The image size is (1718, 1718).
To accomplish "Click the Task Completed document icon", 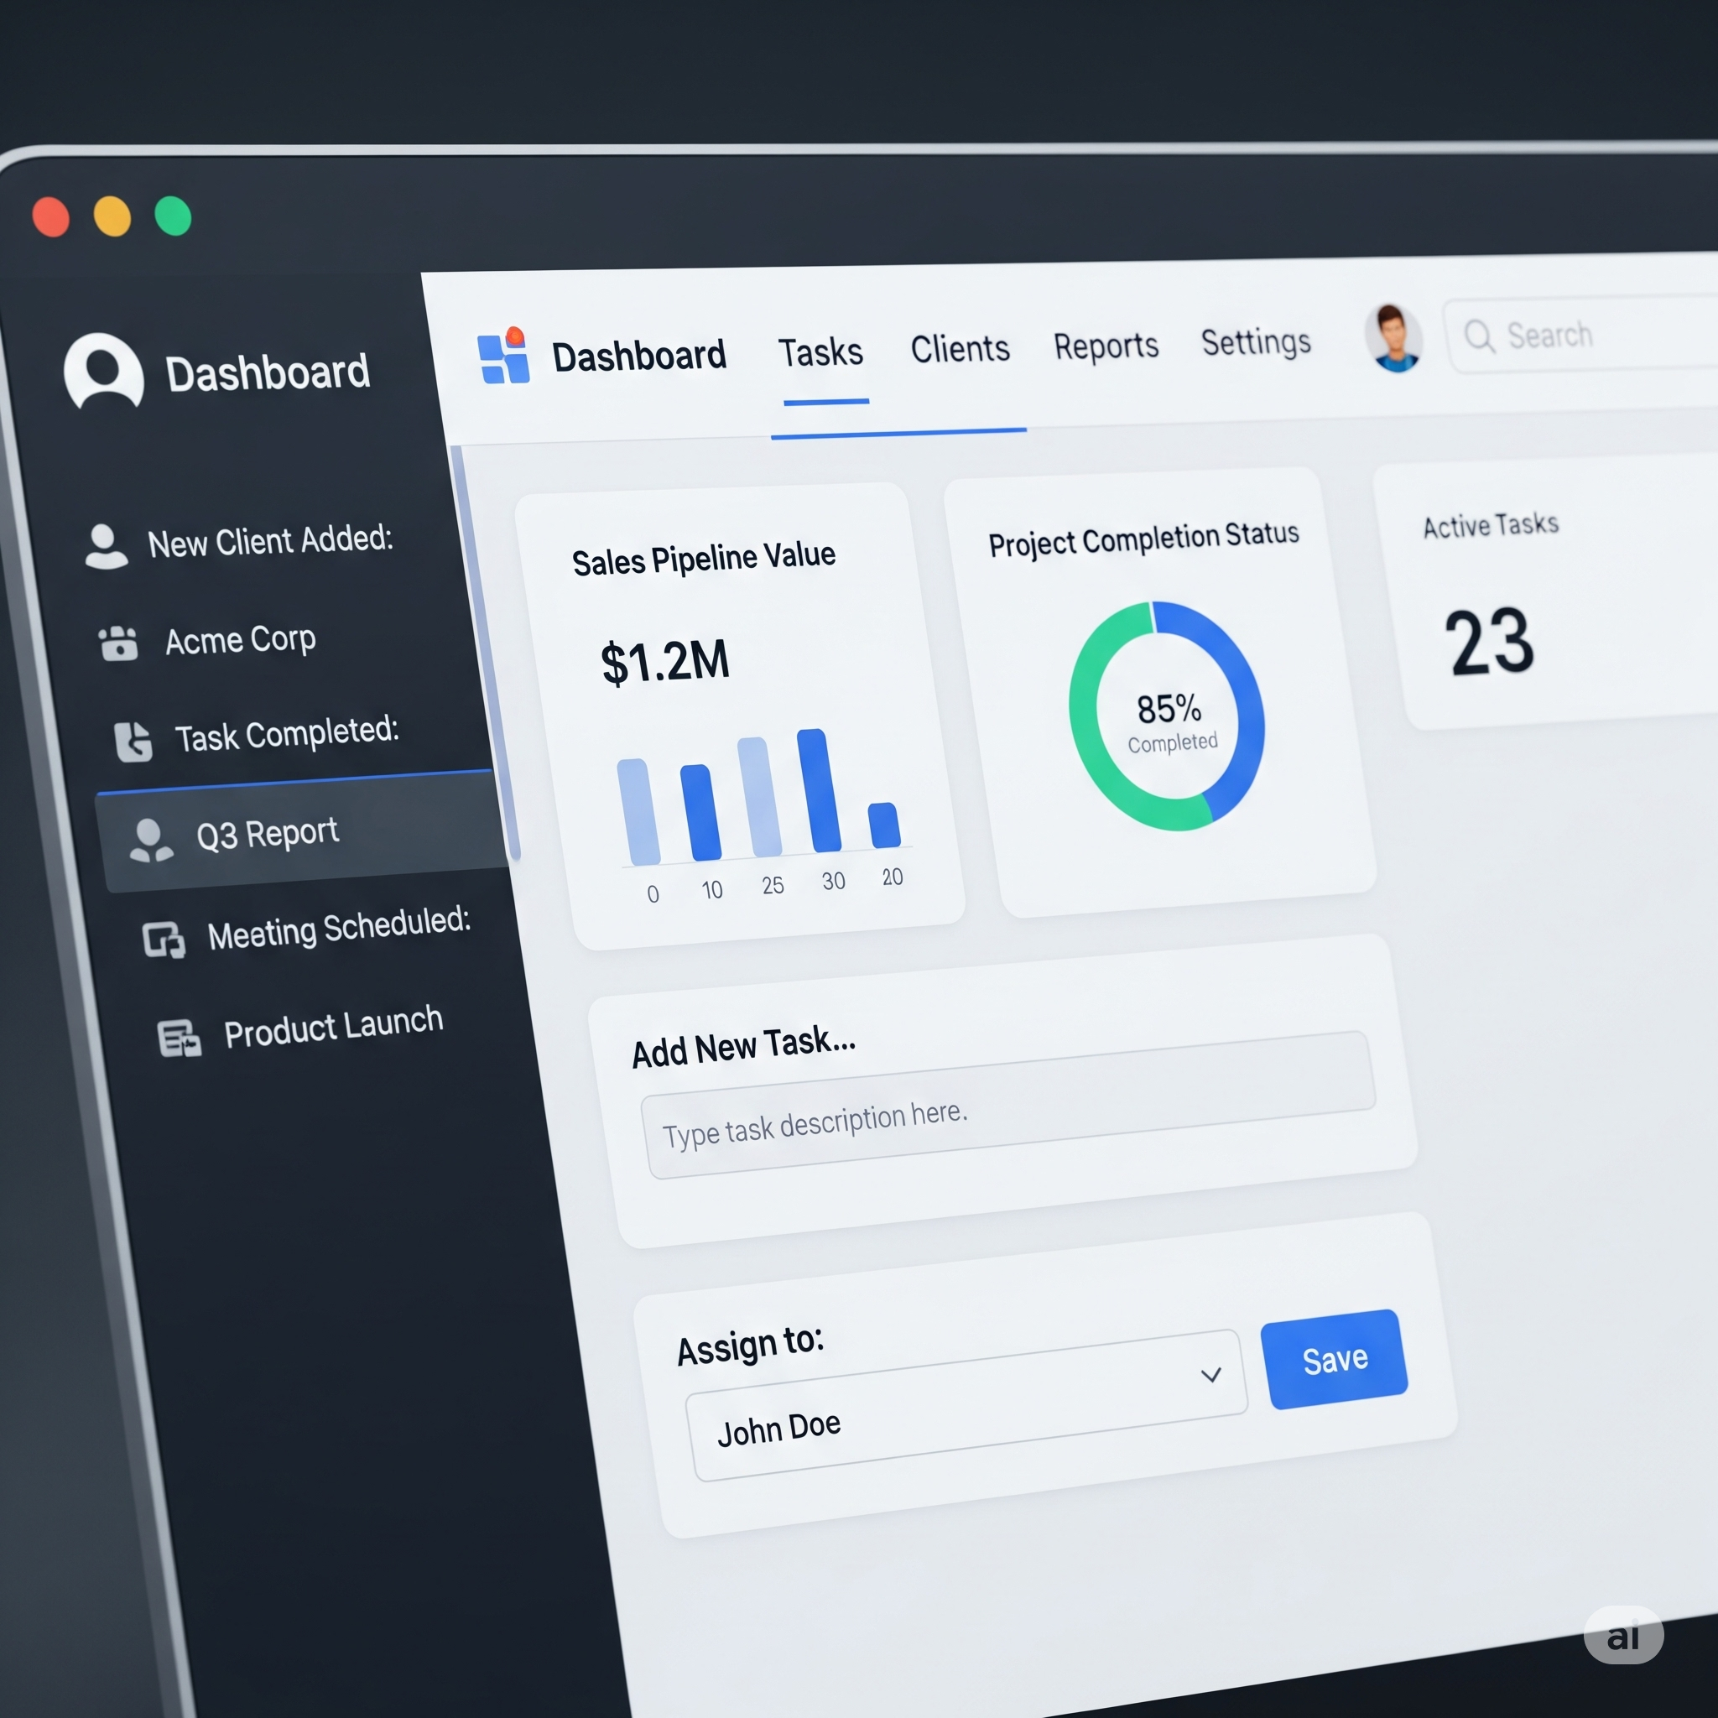I will (133, 742).
